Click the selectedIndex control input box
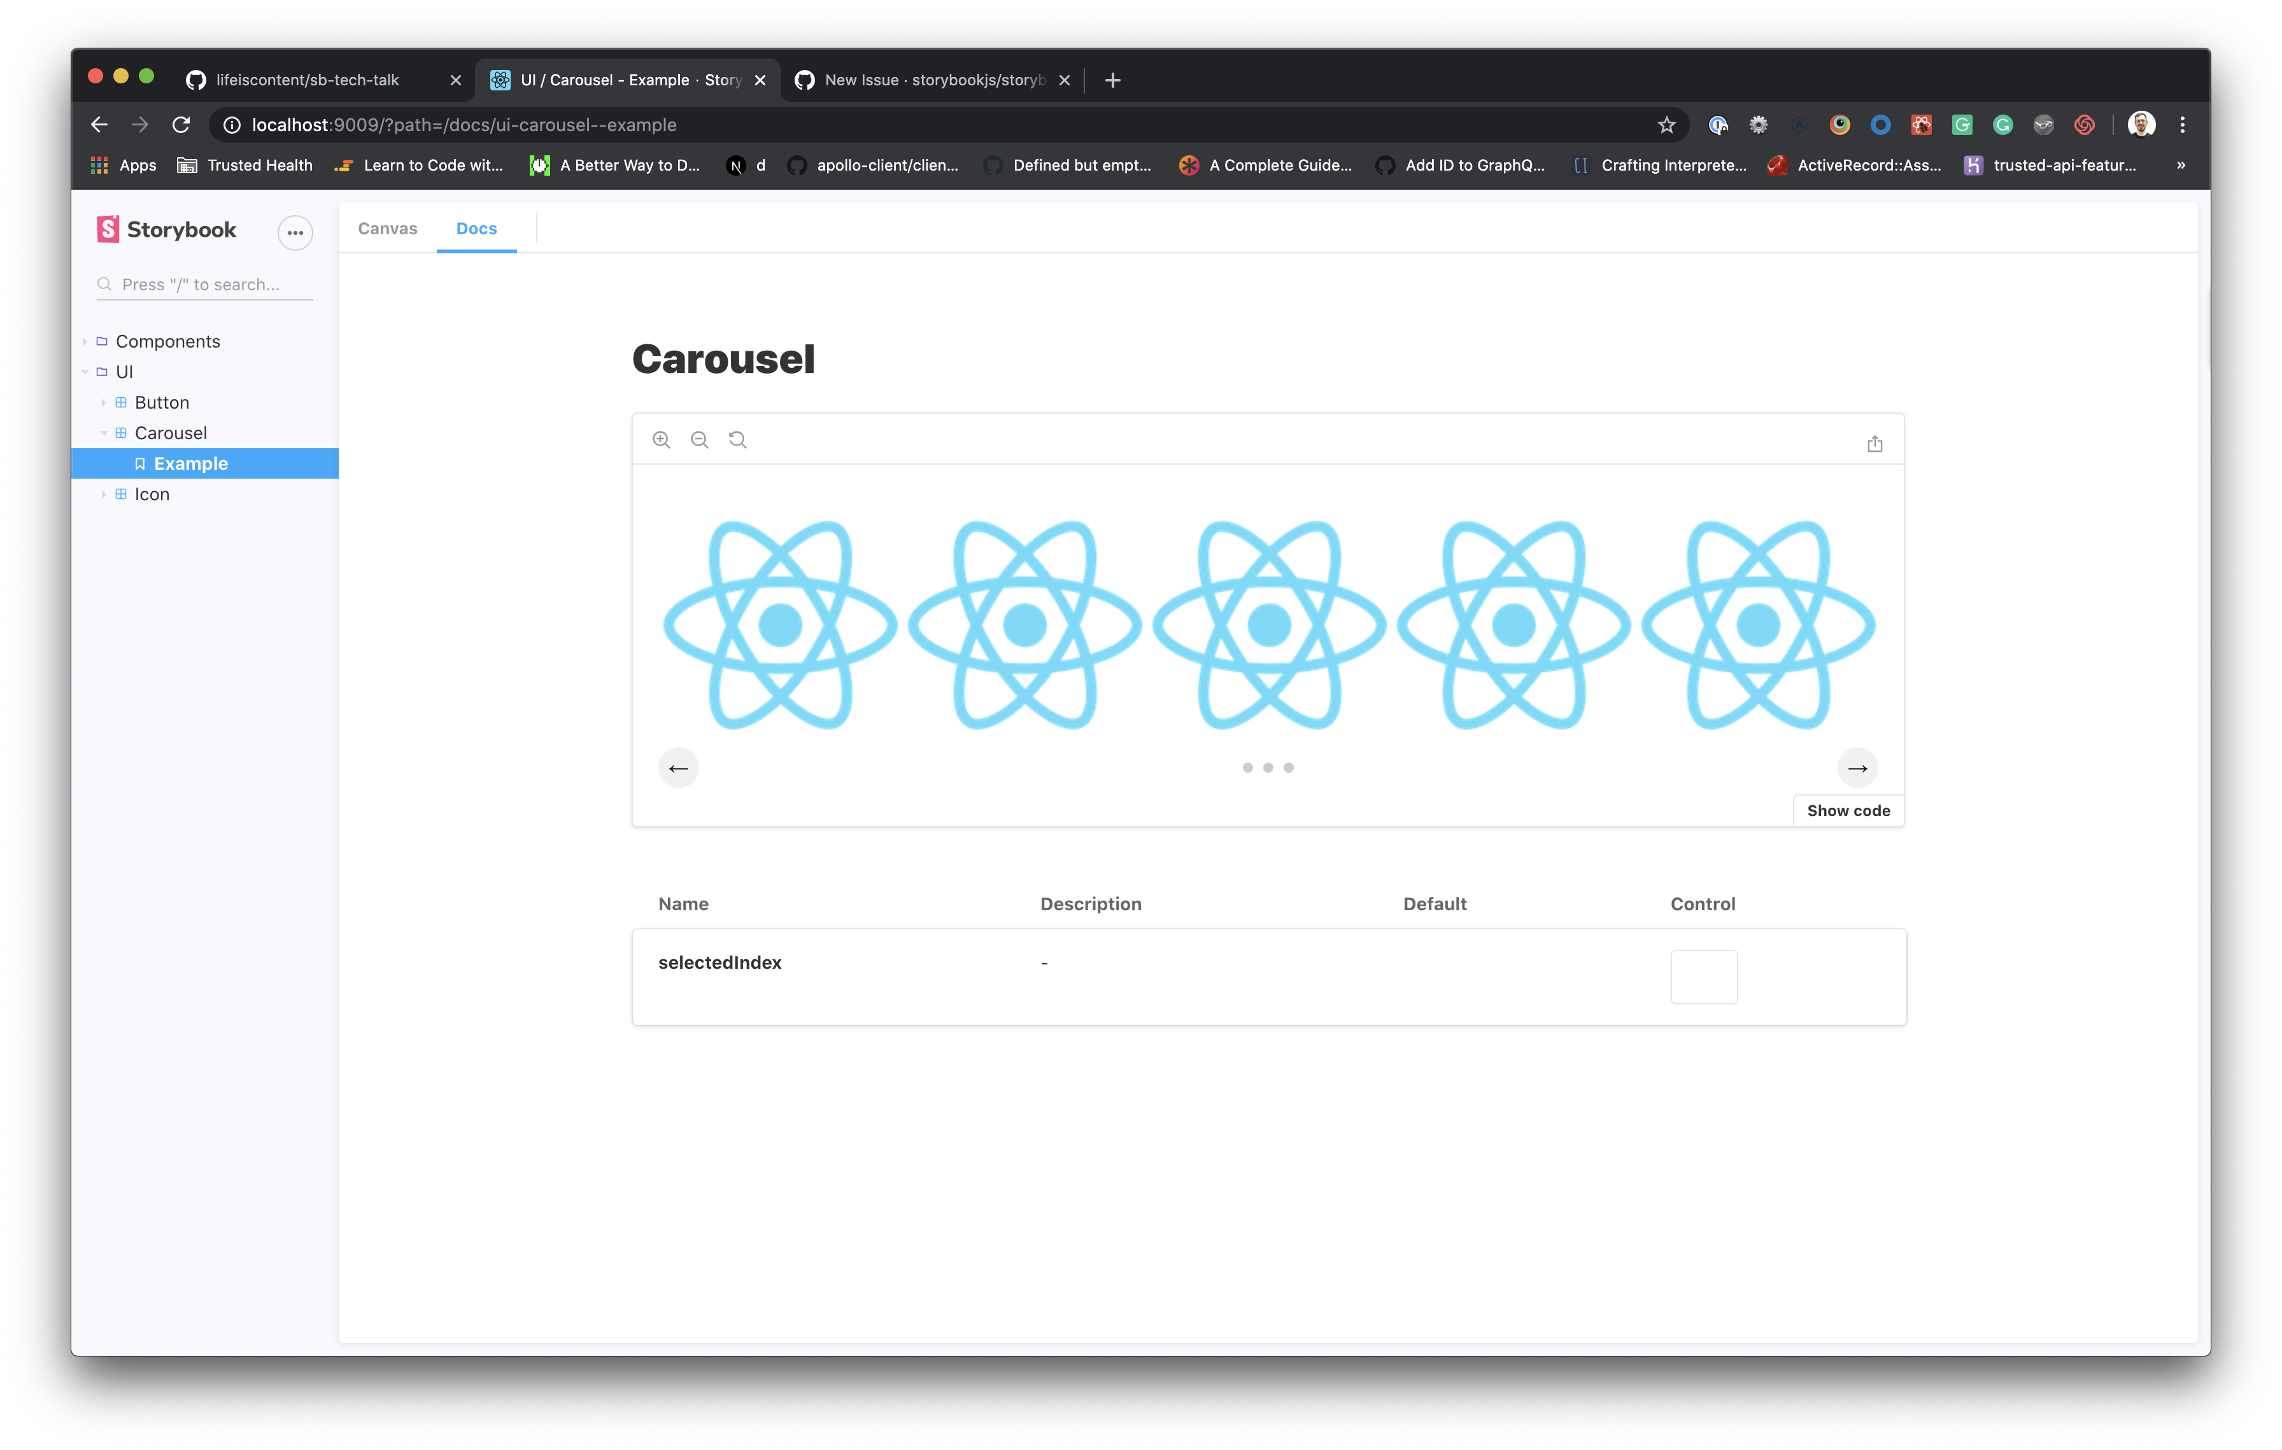Screen dimensions: 2282x1450 click(1703, 976)
